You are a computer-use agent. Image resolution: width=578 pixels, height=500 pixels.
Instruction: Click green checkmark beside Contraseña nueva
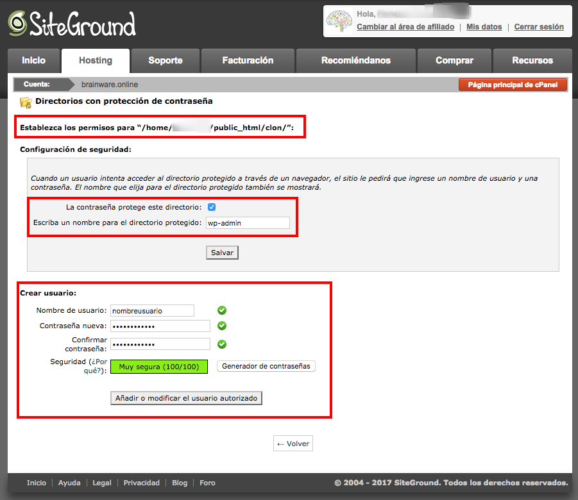222,326
